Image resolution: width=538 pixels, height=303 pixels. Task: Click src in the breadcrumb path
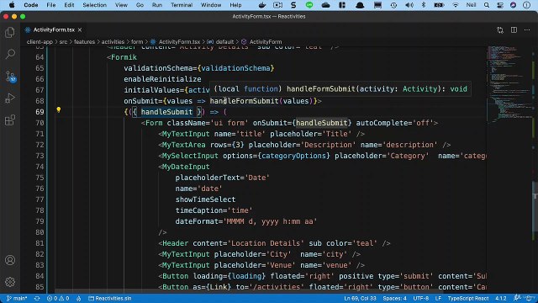[64, 42]
